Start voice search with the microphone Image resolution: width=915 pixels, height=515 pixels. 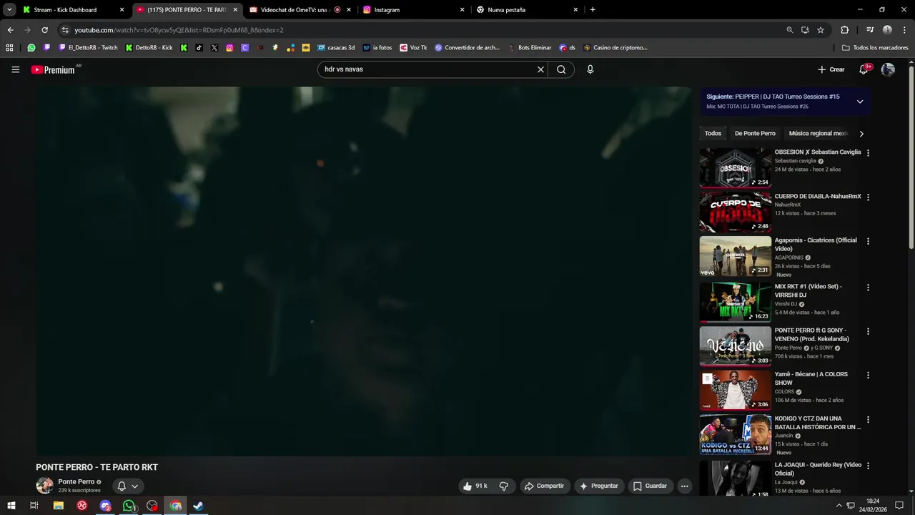(590, 69)
